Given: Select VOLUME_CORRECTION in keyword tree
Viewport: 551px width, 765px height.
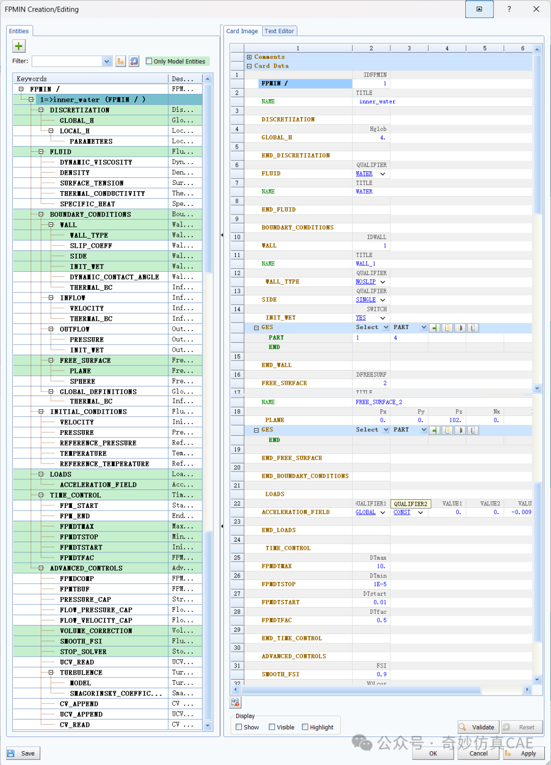Looking at the screenshot, I should click(96, 631).
